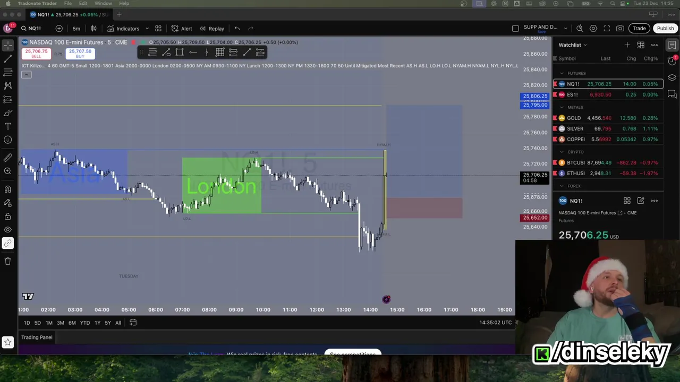This screenshot has height=382, width=680.
Task: Open the Go to date calendar icon
Action: point(133,323)
